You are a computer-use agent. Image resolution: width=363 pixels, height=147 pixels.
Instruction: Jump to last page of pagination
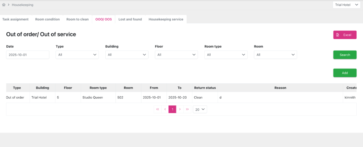(x=187, y=109)
